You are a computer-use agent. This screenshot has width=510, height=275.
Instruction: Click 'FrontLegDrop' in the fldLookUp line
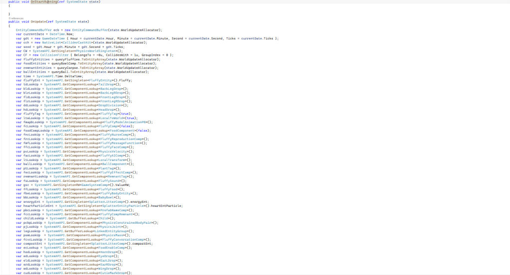[112, 97]
